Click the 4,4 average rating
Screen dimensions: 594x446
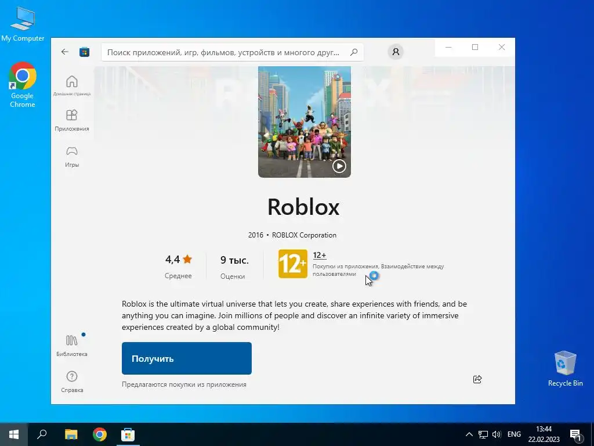(179, 260)
